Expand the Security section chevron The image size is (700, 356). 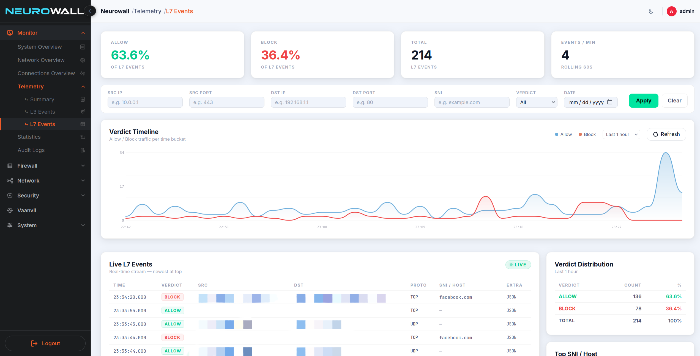tap(83, 195)
